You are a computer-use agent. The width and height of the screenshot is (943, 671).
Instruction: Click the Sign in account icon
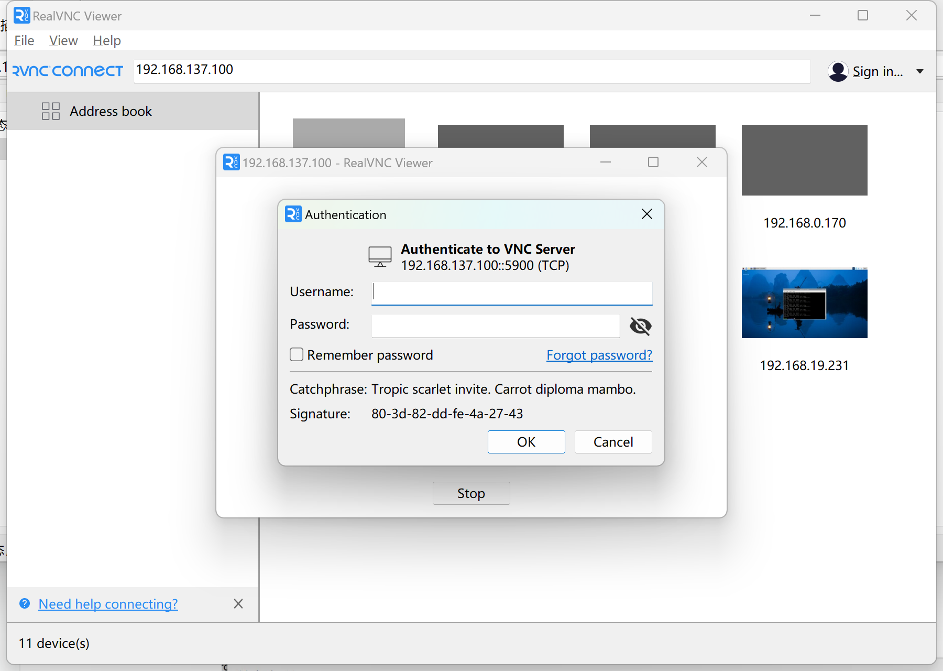point(838,71)
